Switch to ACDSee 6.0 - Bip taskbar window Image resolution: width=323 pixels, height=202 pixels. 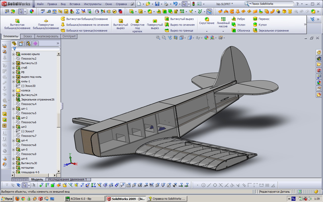[x=84, y=199]
